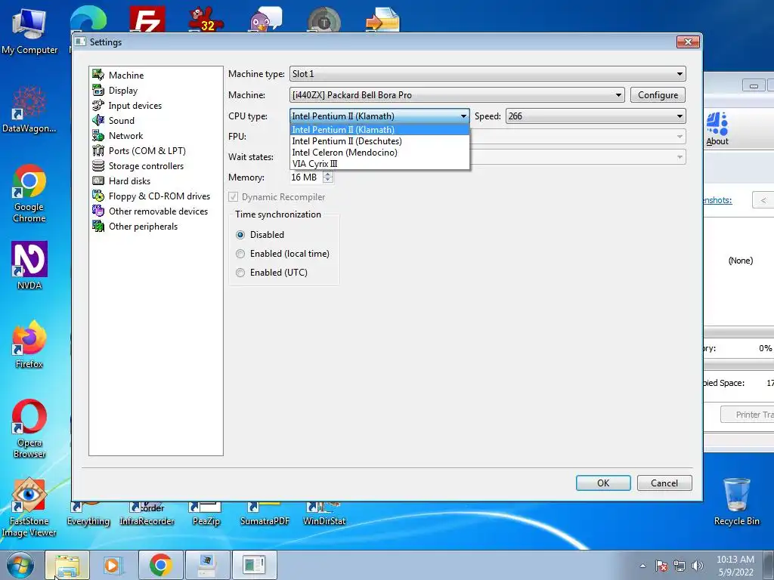The width and height of the screenshot is (774, 580).
Task: Select the Display category icon
Action: [98, 91]
